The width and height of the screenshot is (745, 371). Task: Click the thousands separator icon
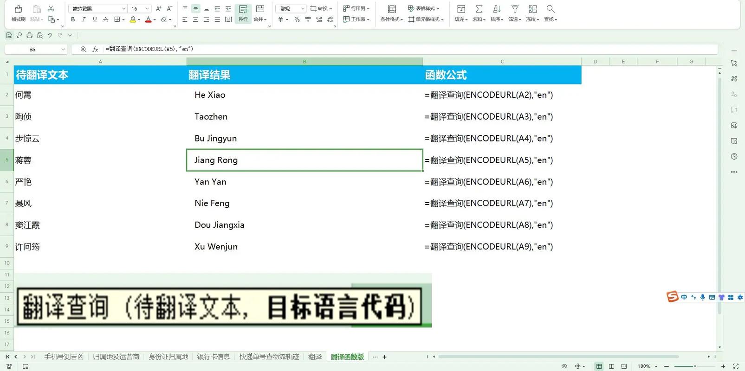coord(308,19)
